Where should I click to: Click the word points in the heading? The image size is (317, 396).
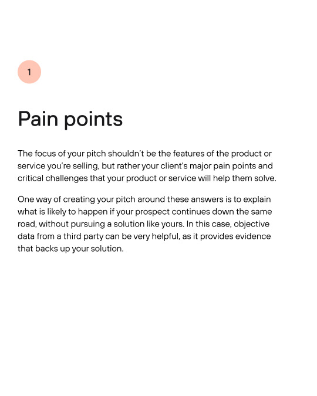point(93,120)
